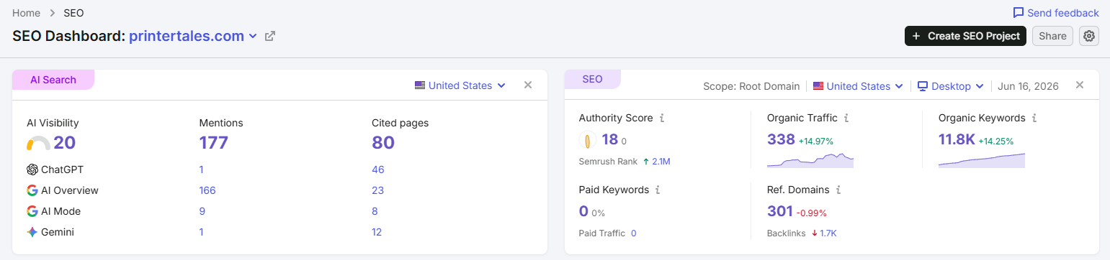Click the ChatGPT logo icon
This screenshot has width=1110, height=260.
32,170
